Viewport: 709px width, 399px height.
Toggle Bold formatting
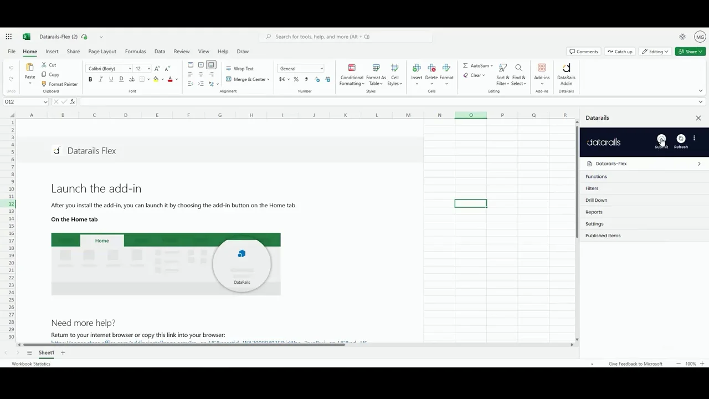click(90, 79)
